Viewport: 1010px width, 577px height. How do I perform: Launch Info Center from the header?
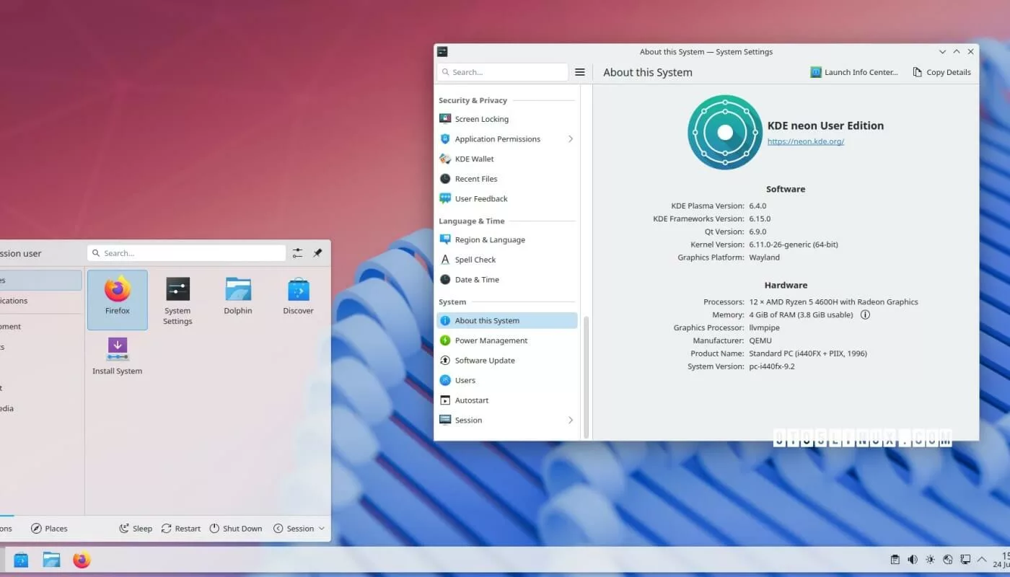(854, 72)
